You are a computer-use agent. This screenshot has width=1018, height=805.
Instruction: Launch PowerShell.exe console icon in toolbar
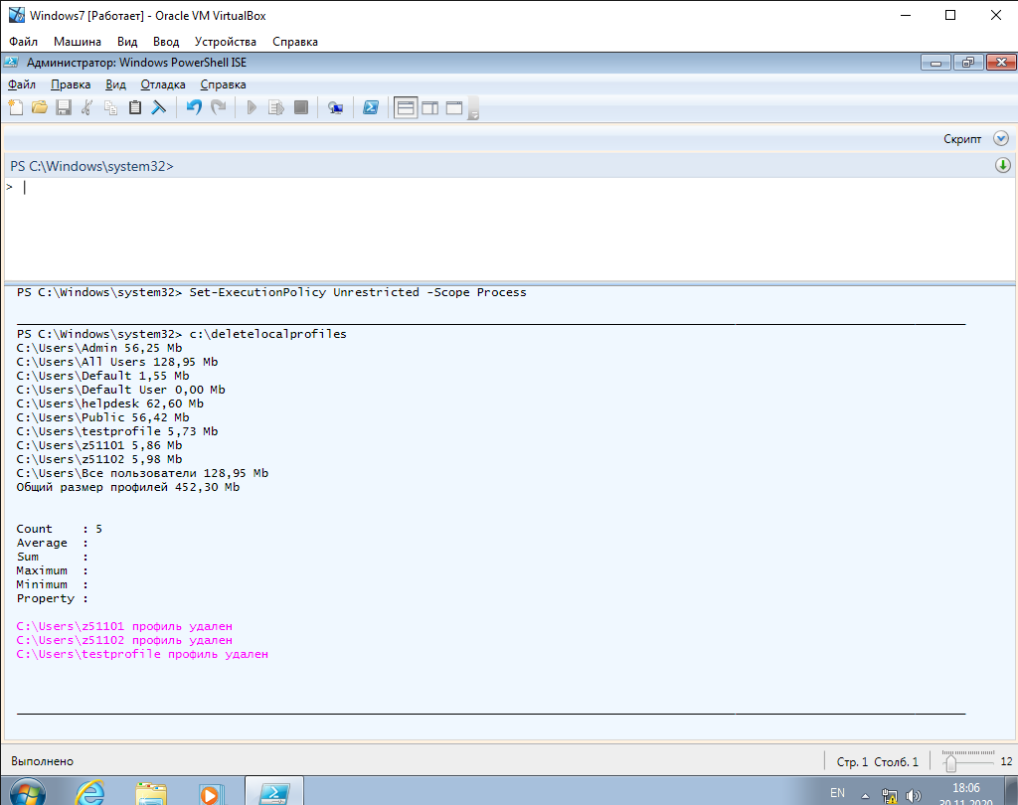click(370, 107)
